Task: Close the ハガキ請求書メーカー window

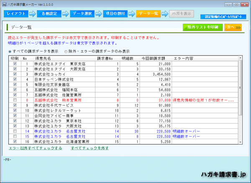Action: pyautogui.click(x=245, y=5)
